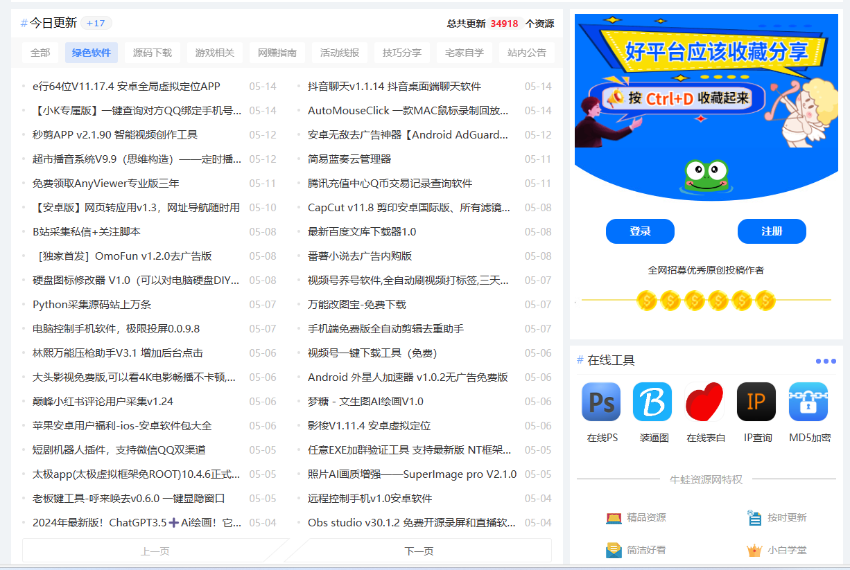Click the 小白学堂 crown icon
This screenshot has width=850, height=570.
click(754, 551)
